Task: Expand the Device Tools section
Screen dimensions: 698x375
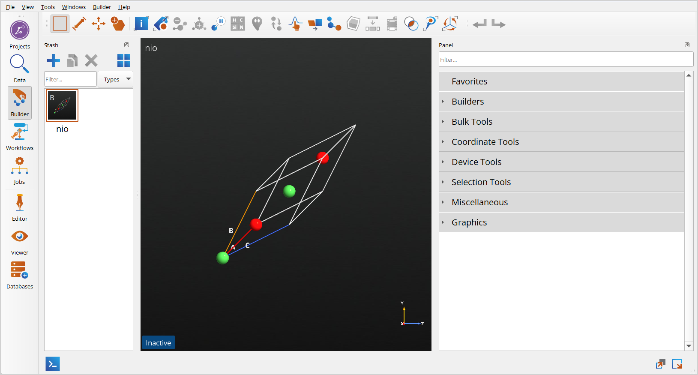Action: [562, 162]
